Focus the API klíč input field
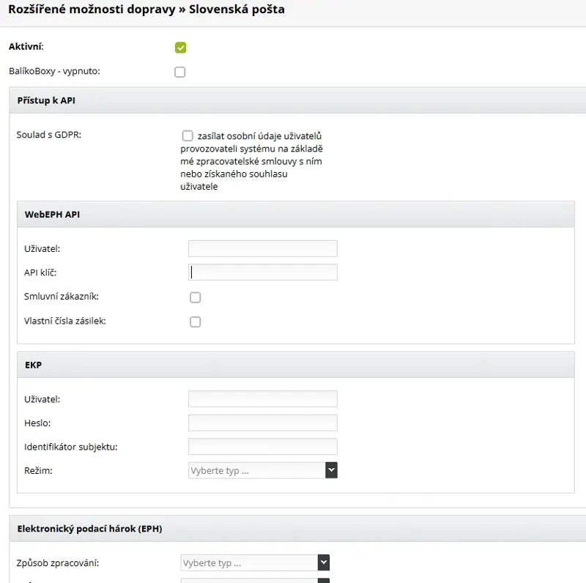The width and height of the screenshot is (586, 583). (x=263, y=272)
